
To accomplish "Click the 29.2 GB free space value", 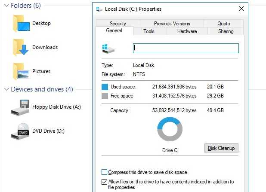I will pyautogui.click(x=215, y=96).
